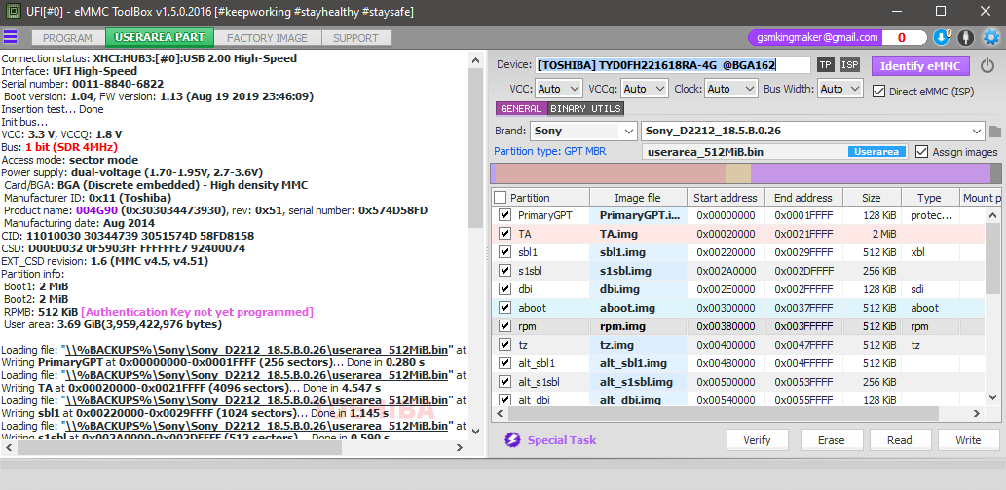Viewport: 1006px width, 490px height.
Task: Select the GENERAL sub-tab
Action: pos(522,108)
